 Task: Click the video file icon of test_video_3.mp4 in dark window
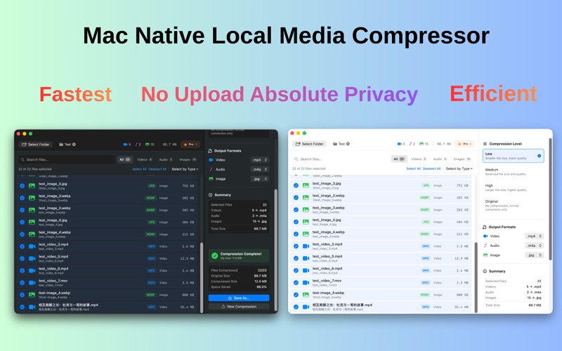pyautogui.click(x=32, y=246)
